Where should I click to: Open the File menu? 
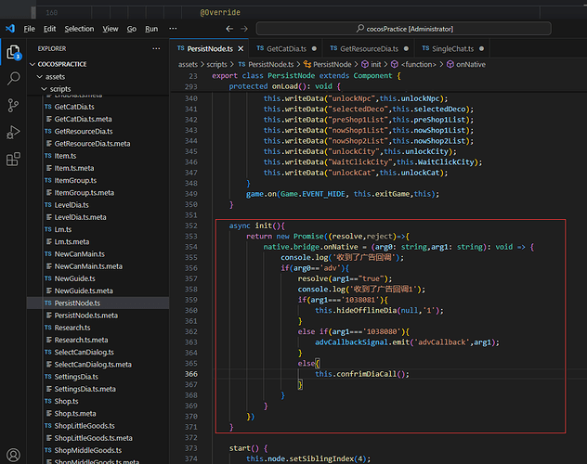pyautogui.click(x=30, y=29)
